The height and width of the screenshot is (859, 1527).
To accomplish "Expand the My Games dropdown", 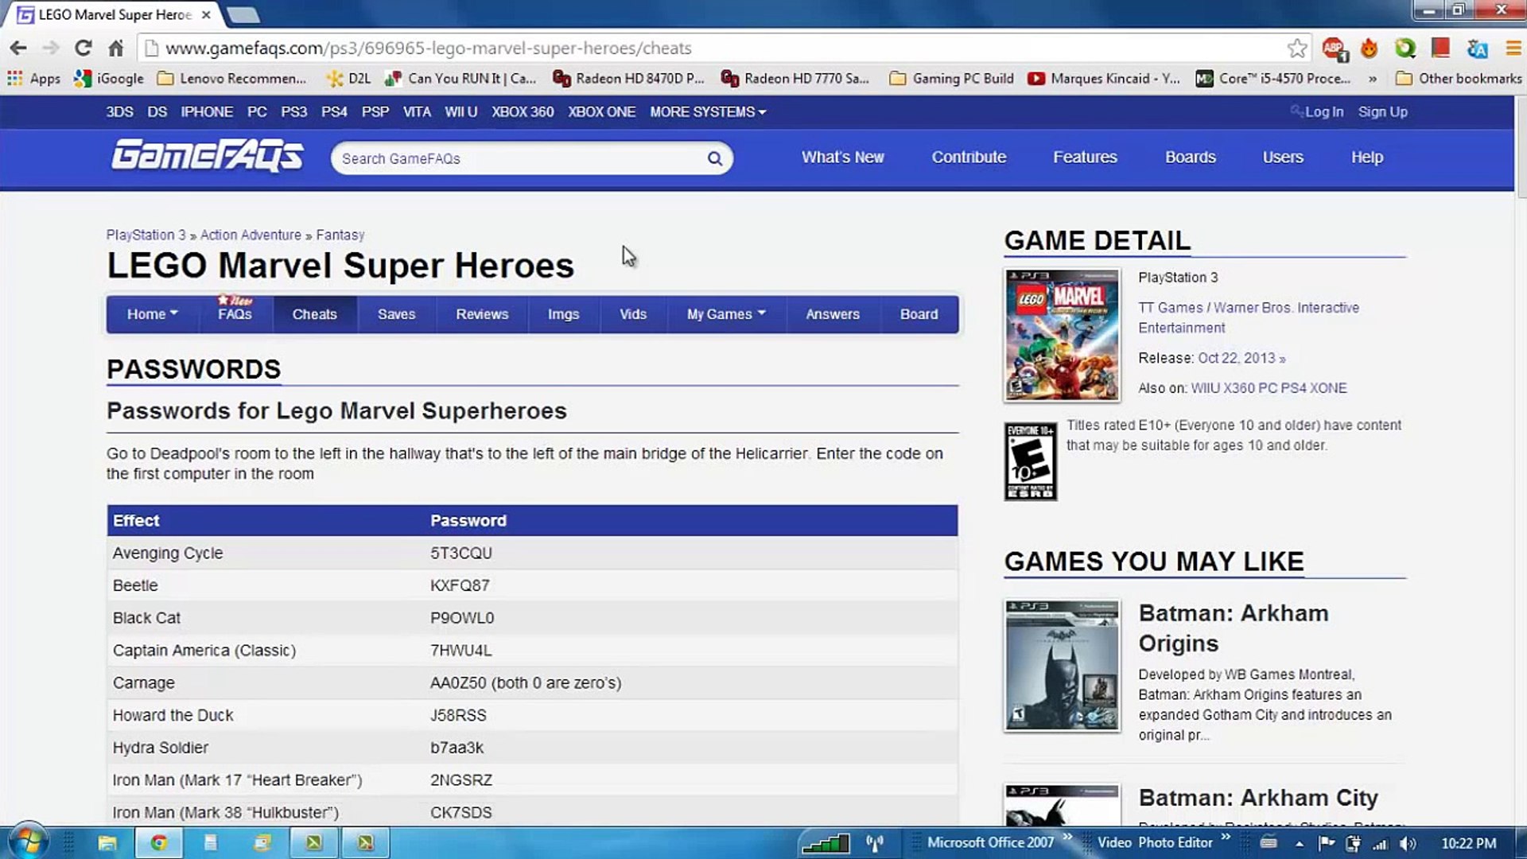I will tap(725, 314).
